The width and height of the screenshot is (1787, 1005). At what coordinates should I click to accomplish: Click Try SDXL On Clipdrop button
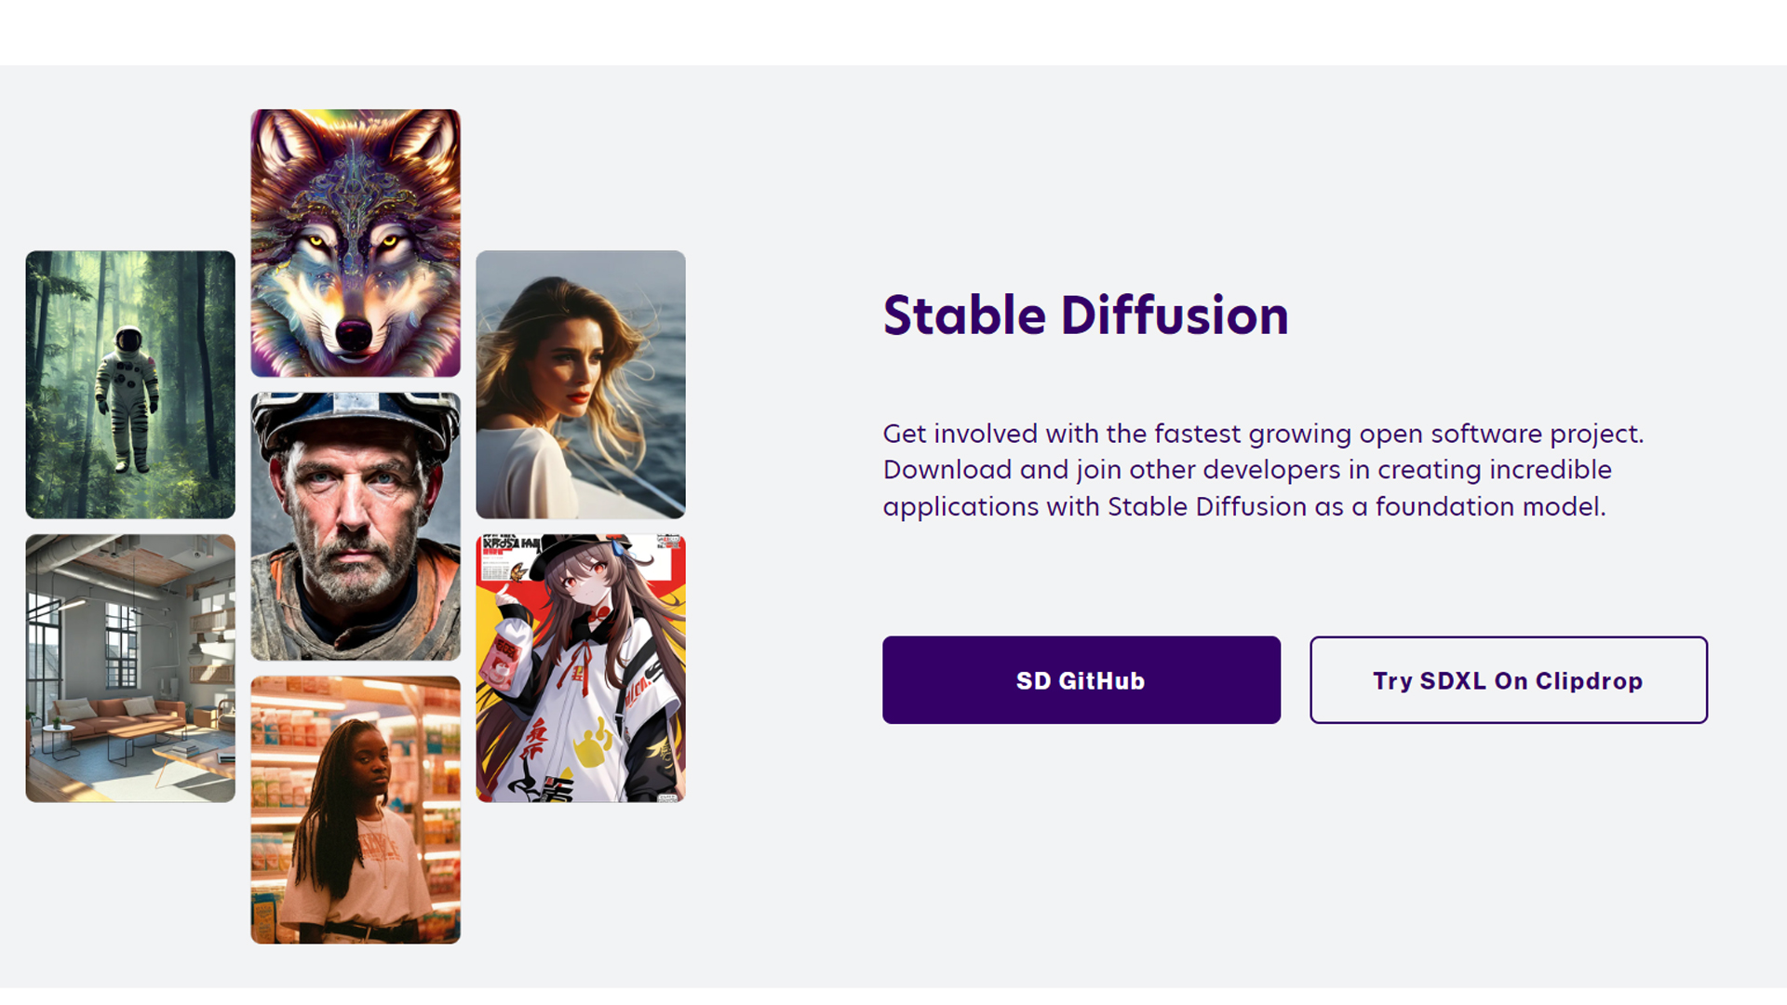coord(1508,680)
